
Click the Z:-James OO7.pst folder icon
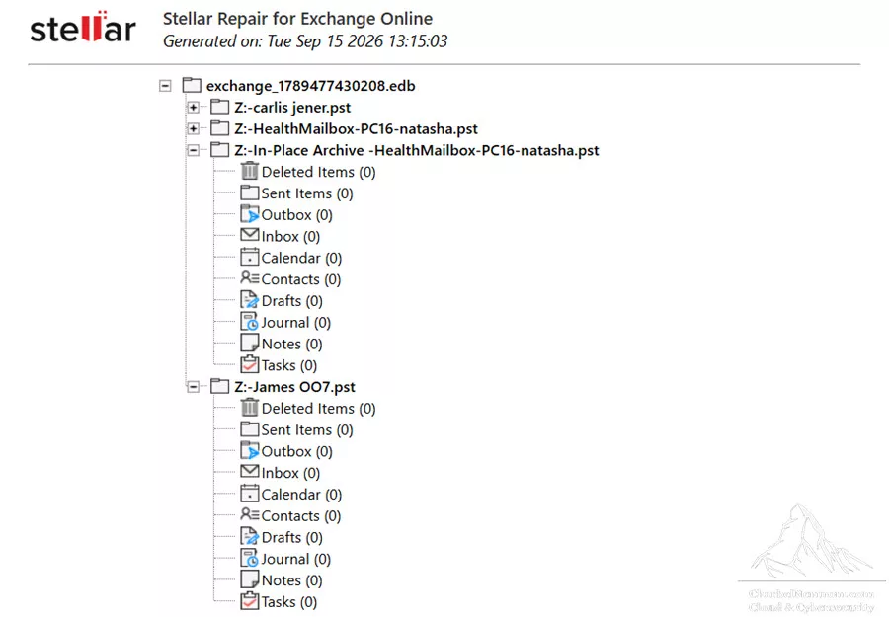[x=219, y=386]
